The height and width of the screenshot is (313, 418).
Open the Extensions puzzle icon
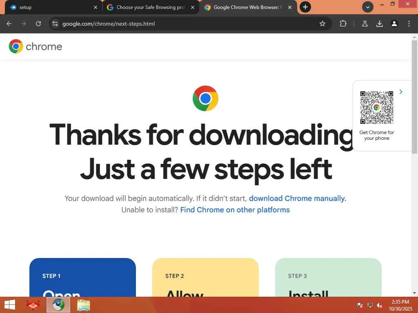(x=343, y=24)
